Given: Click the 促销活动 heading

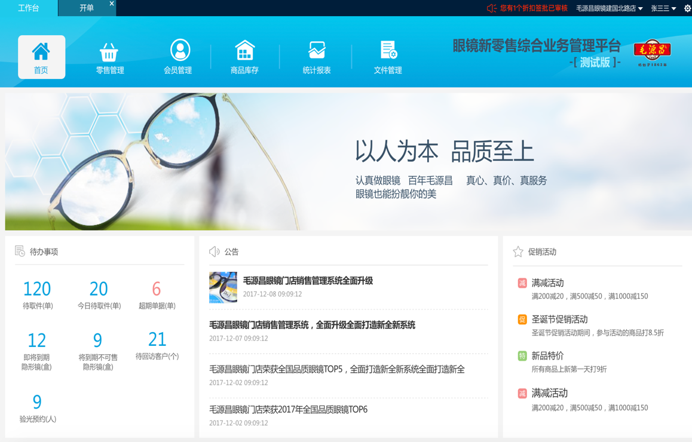Looking at the screenshot, I should click(x=542, y=252).
